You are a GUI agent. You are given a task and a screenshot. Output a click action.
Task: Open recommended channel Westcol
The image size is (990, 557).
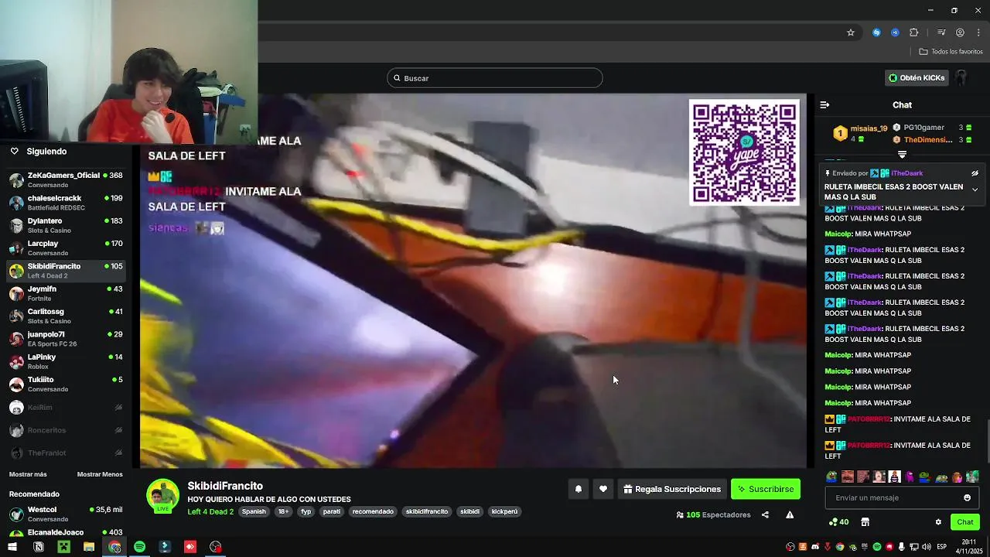point(66,514)
